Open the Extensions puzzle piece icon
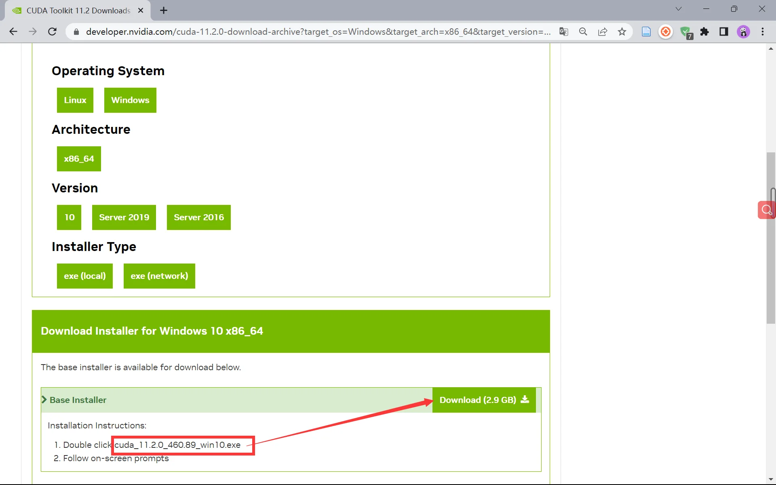Image resolution: width=776 pixels, height=485 pixels. [x=704, y=32]
